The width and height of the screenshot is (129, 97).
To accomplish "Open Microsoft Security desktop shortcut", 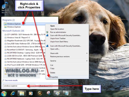I will (5, 7).
